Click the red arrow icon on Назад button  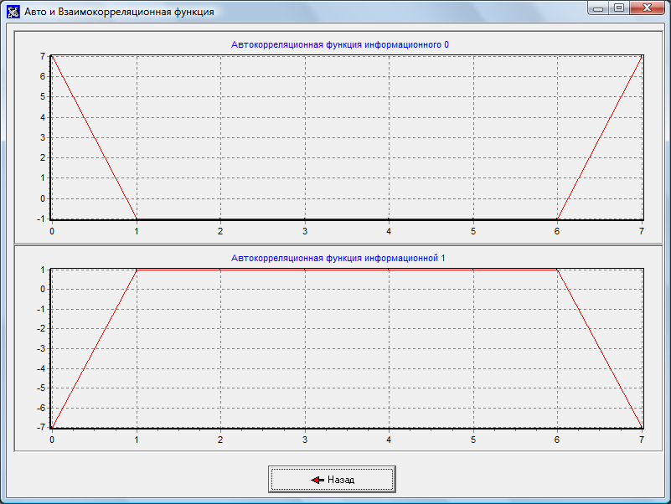(x=317, y=480)
